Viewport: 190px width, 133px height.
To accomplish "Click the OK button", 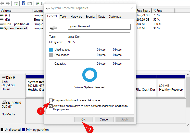I will pyautogui.click(x=83, y=119).
